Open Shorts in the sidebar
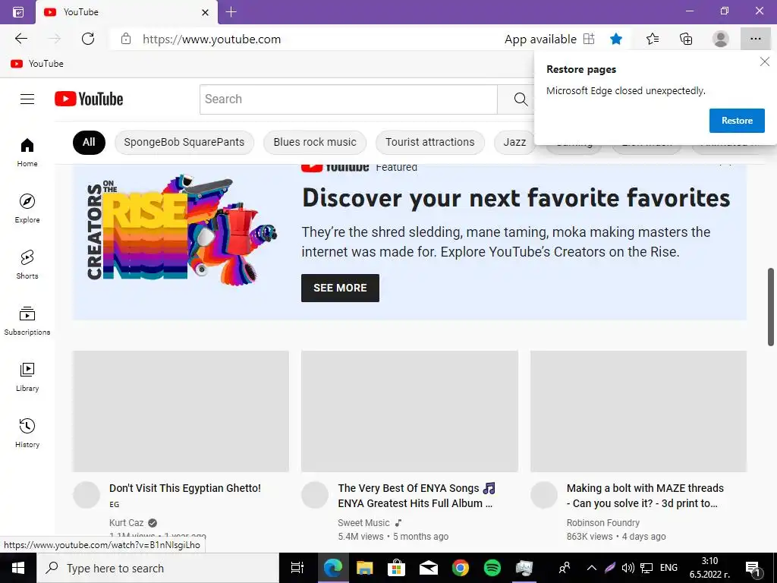Screen dimensions: 777x583 (x=27, y=264)
